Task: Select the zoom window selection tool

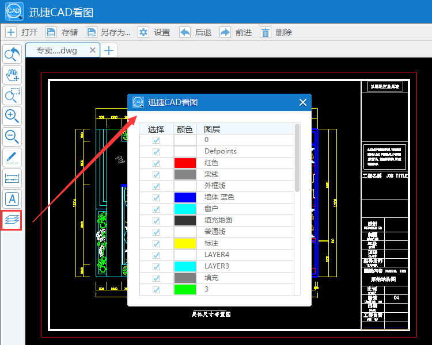Action: tap(12, 95)
